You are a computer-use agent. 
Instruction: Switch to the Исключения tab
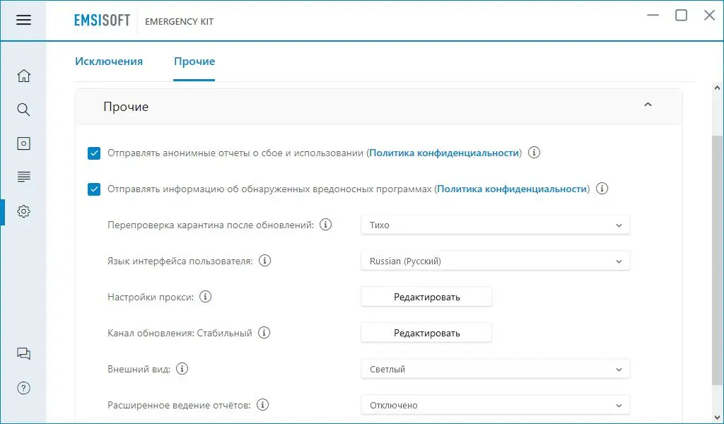point(109,61)
